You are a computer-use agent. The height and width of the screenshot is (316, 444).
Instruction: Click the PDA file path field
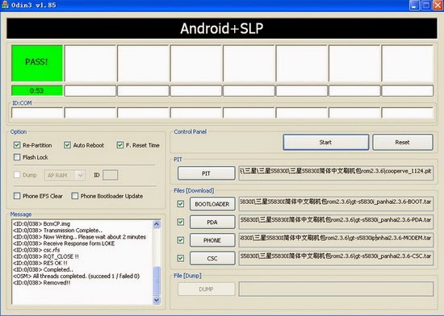point(336,222)
